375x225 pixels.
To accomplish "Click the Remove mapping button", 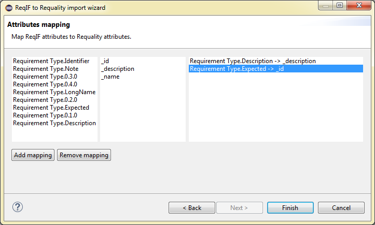I will pos(84,155).
